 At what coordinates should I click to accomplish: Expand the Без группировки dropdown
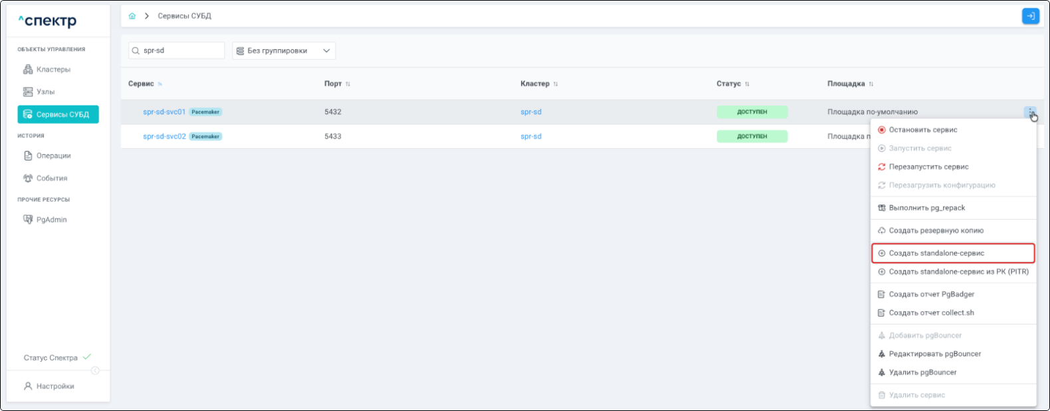tap(284, 51)
